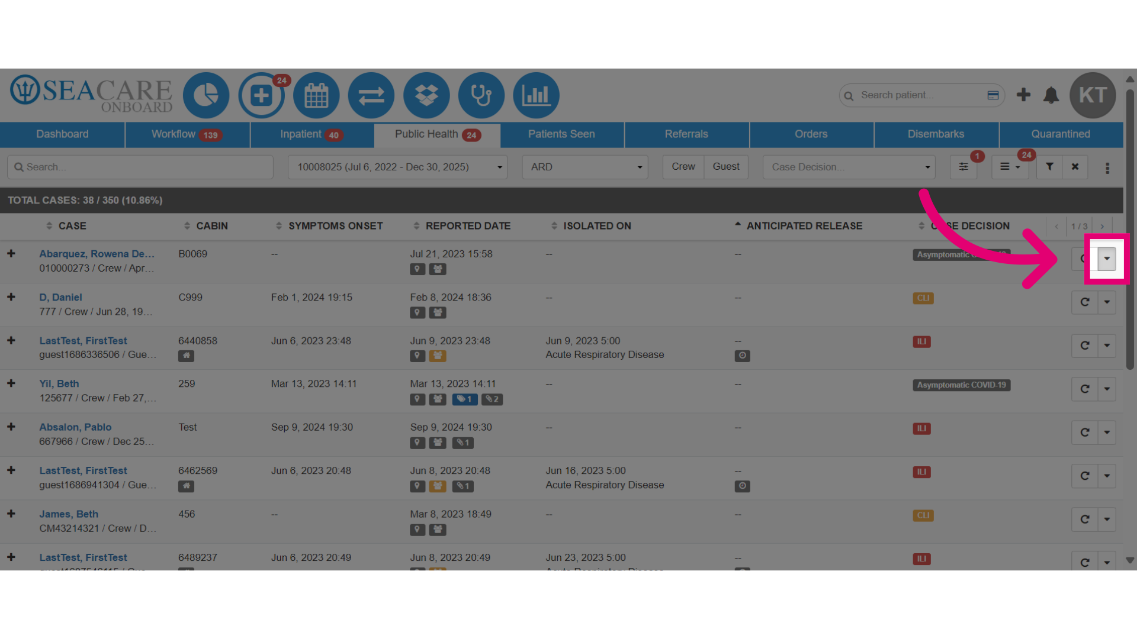Open the Dropbox-style inventory icon
1137x639 pixels.
click(x=426, y=95)
